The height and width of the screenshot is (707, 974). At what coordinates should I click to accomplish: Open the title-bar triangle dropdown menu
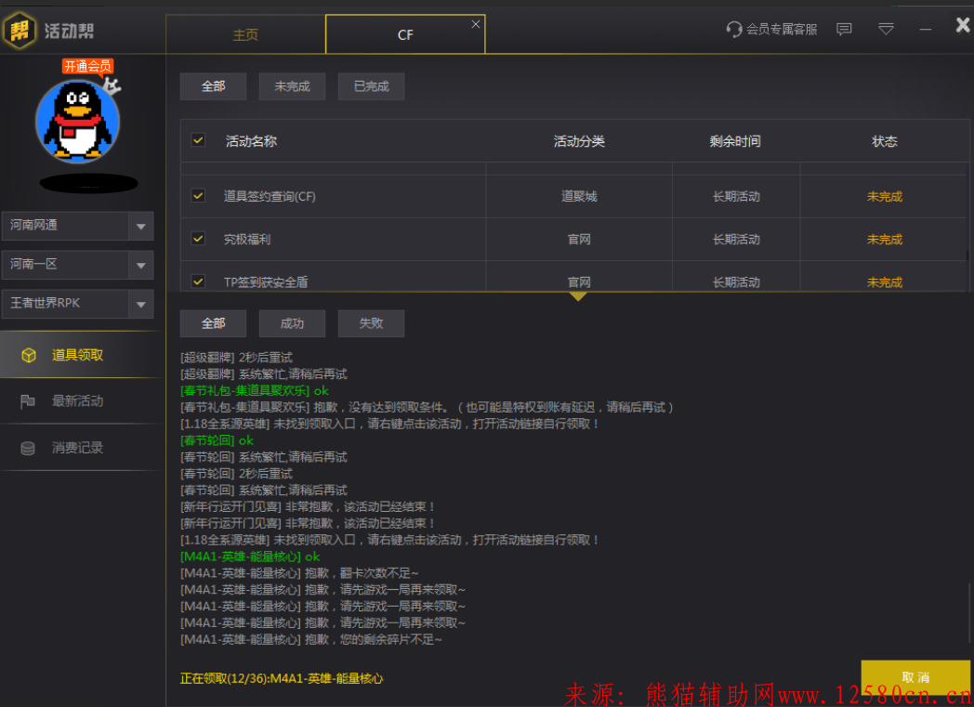pyautogui.click(x=886, y=29)
